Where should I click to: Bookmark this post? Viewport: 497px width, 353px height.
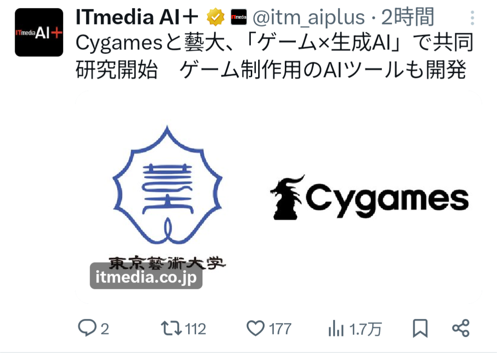click(420, 328)
